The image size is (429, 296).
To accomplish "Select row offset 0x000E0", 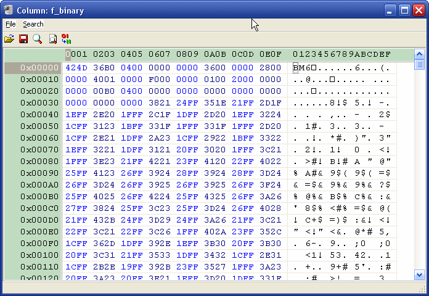I will tap(39, 232).
